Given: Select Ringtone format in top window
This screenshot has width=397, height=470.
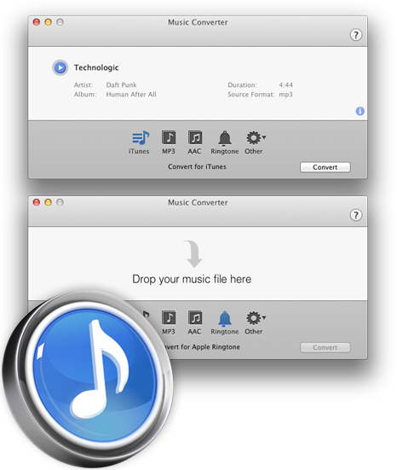Looking at the screenshot, I should pyautogui.click(x=225, y=142).
